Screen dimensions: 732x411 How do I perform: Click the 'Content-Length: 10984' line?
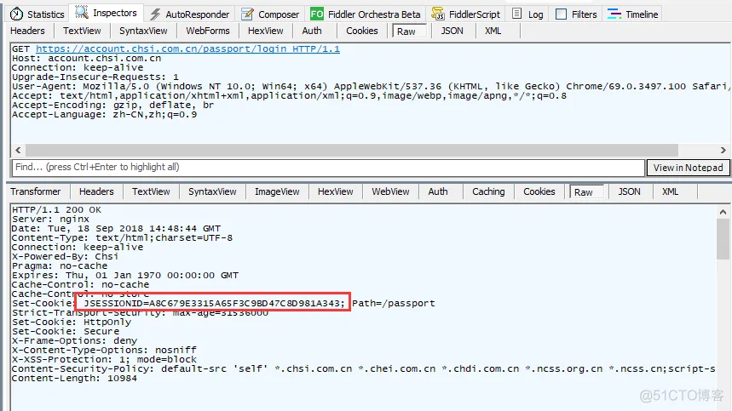[74, 379]
